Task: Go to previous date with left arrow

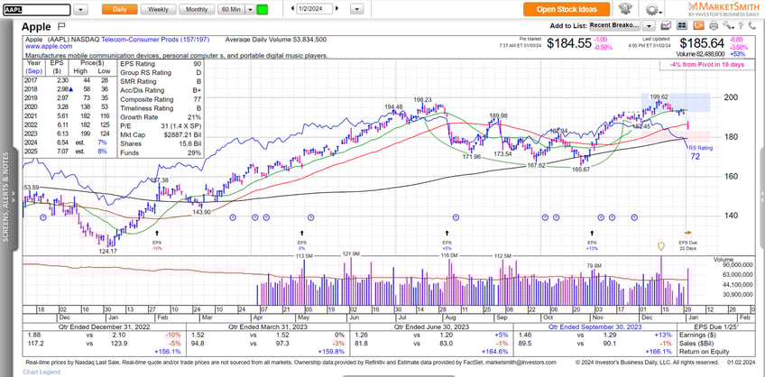Action: coord(292,9)
